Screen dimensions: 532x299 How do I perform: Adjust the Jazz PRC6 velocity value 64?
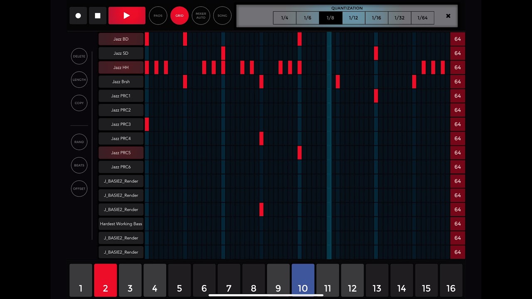(458, 167)
